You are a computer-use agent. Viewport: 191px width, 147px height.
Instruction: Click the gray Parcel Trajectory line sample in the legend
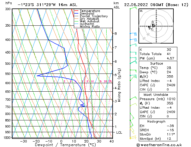[x=77, y=16]
